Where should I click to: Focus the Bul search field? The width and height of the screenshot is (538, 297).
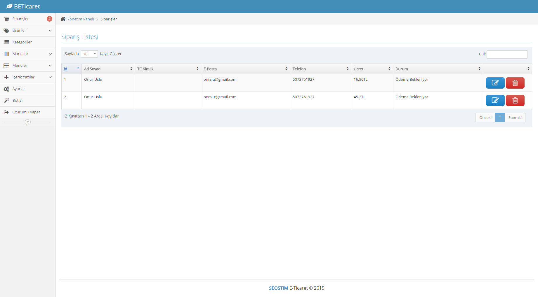click(507, 54)
